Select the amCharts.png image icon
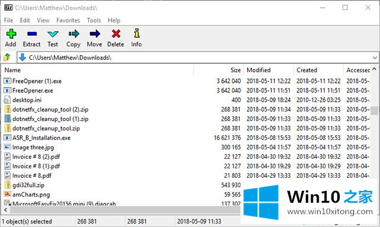The width and height of the screenshot is (380, 227). click(8, 194)
